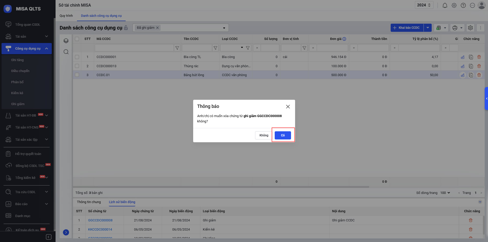Switch to the Quy trình tab
The width and height of the screenshot is (488, 242).
pos(66,16)
